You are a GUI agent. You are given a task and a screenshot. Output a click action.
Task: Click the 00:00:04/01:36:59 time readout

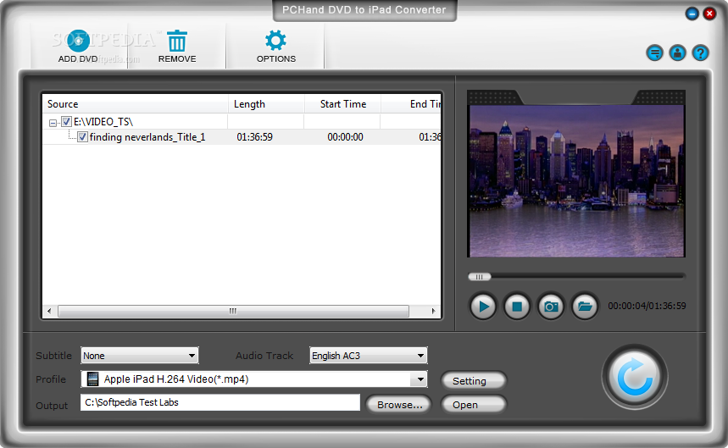pyautogui.click(x=647, y=306)
